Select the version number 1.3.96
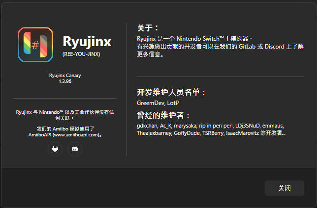Screen dimensions: 317x208 click(x=65, y=81)
